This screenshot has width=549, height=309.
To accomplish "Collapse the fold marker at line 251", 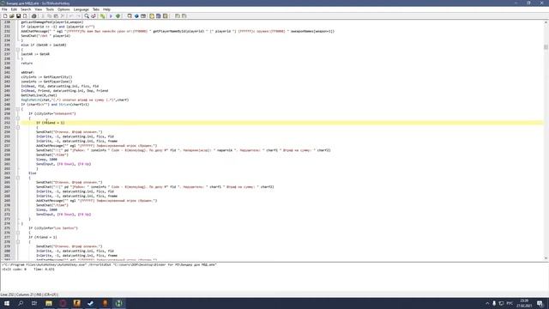I will tap(18, 118).
